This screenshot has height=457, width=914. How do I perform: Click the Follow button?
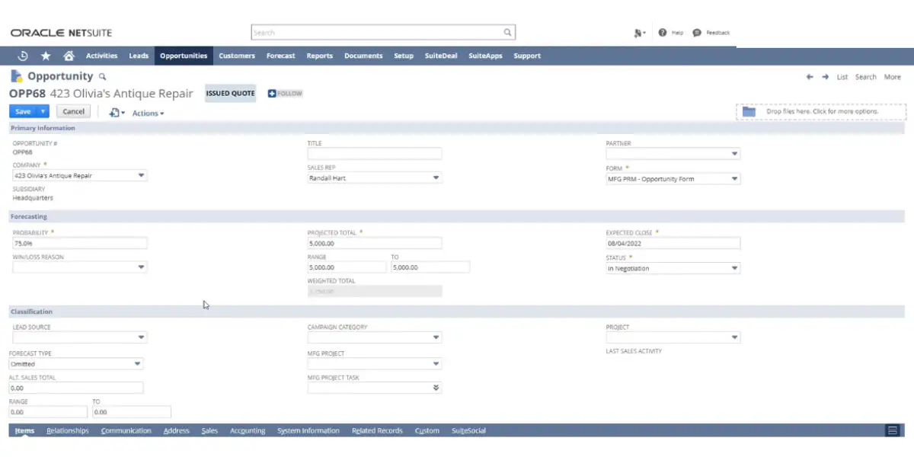tap(285, 94)
